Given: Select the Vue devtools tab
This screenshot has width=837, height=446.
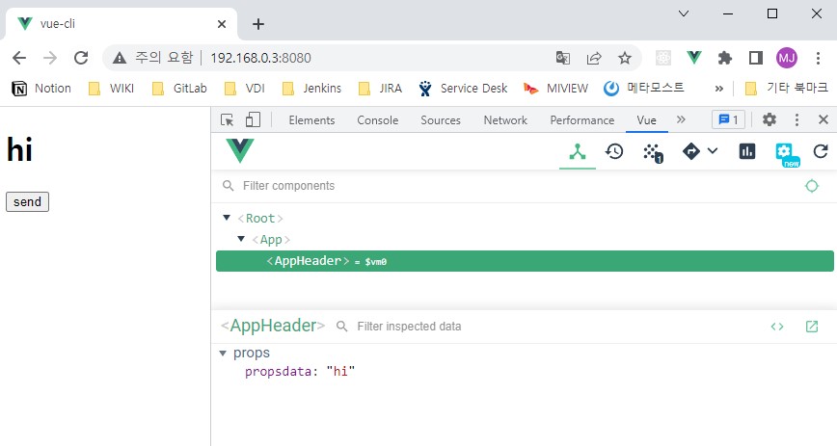Looking at the screenshot, I should pyautogui.click(x=646, y=120).
